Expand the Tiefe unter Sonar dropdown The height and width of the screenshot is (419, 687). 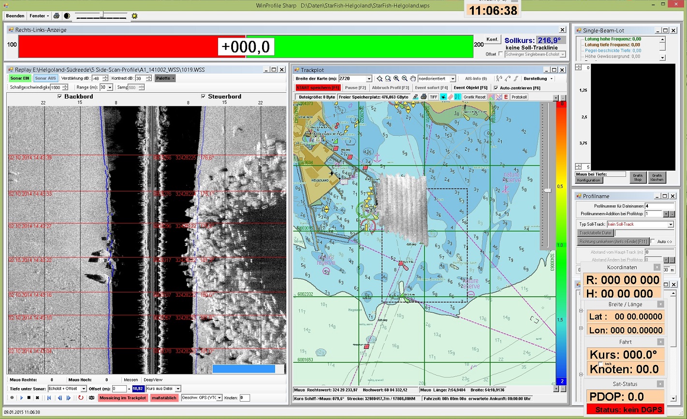pos(83,389)
